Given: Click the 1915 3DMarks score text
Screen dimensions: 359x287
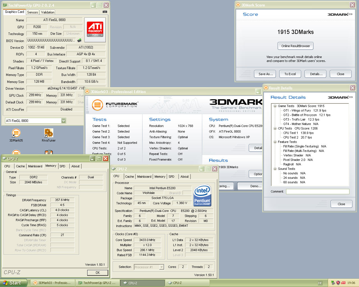Looking at the screenshot, I should click(x=296, y=32).
